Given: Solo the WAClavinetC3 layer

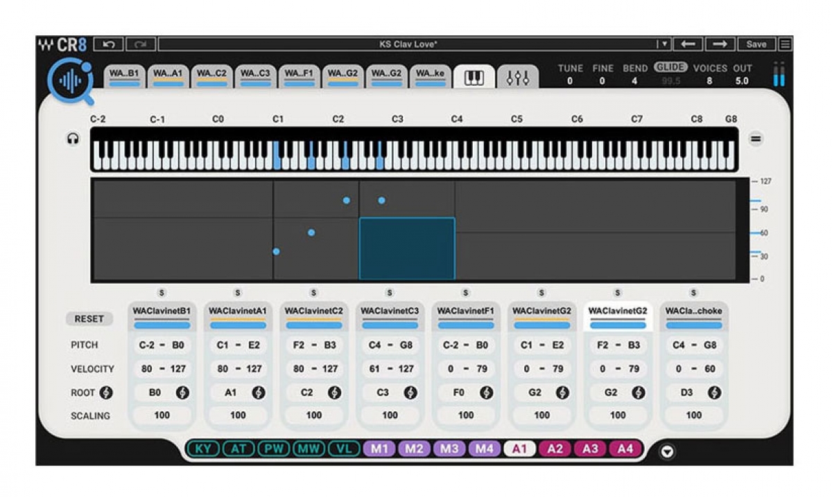Looking at the screenshot, I should point(390,293).
